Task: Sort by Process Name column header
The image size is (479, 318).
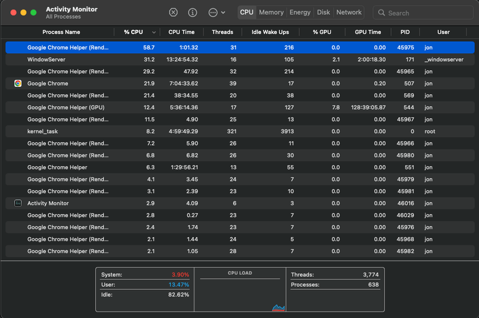Action: 61,32
